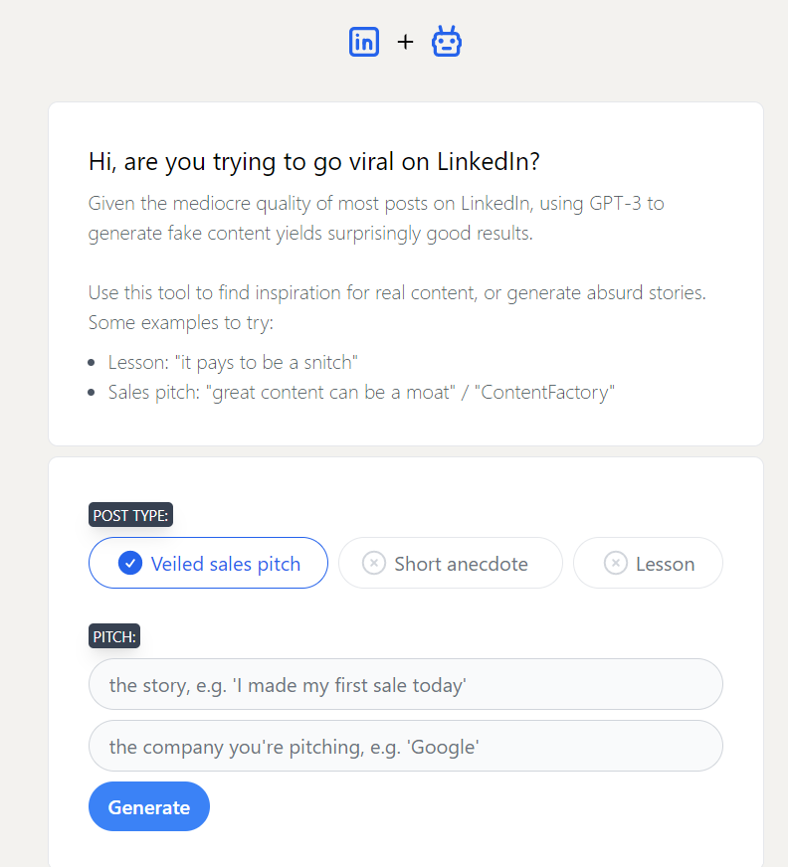Click the plus sign between the logos
788x867 pixels.
[405, 42]
